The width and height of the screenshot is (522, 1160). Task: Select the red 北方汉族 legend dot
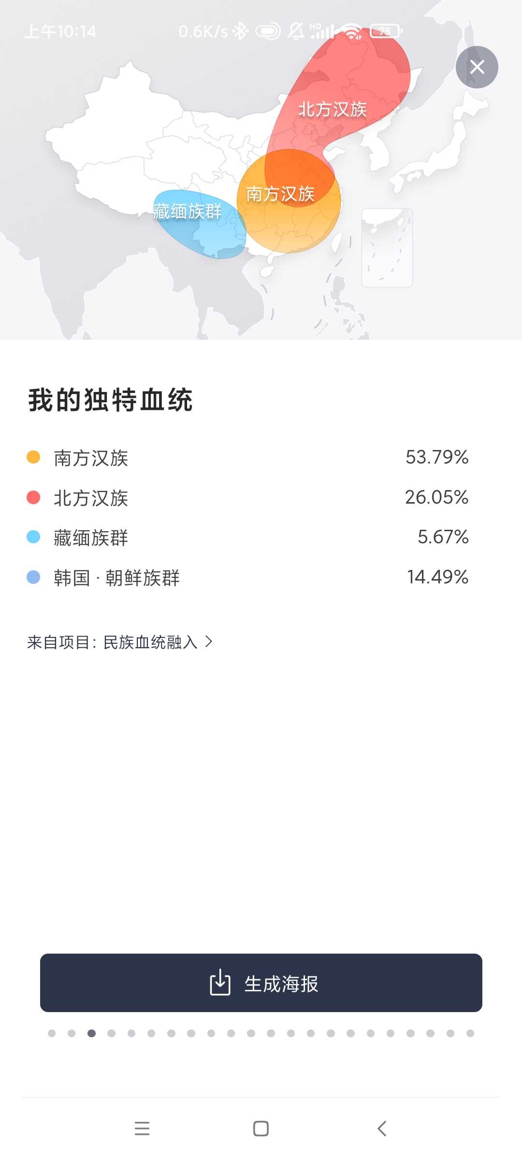tap(33, 497)
